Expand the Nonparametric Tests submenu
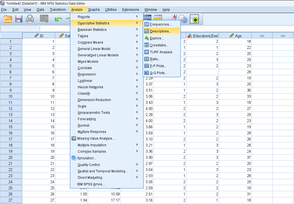This screenshot has height=204, width=294. tap(94, 113)
